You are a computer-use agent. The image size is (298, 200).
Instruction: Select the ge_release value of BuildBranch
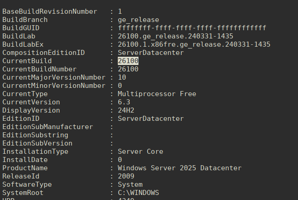[138, 20]
